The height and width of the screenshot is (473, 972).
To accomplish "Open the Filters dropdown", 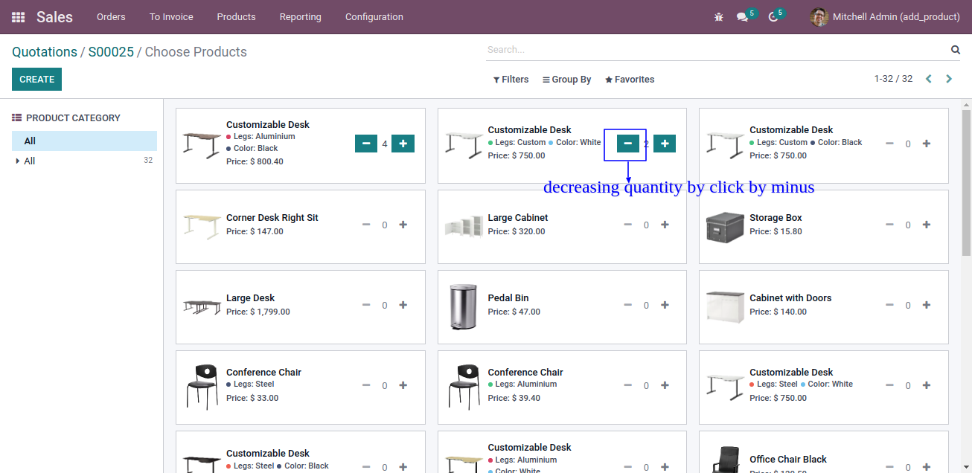I will (511, 80).
